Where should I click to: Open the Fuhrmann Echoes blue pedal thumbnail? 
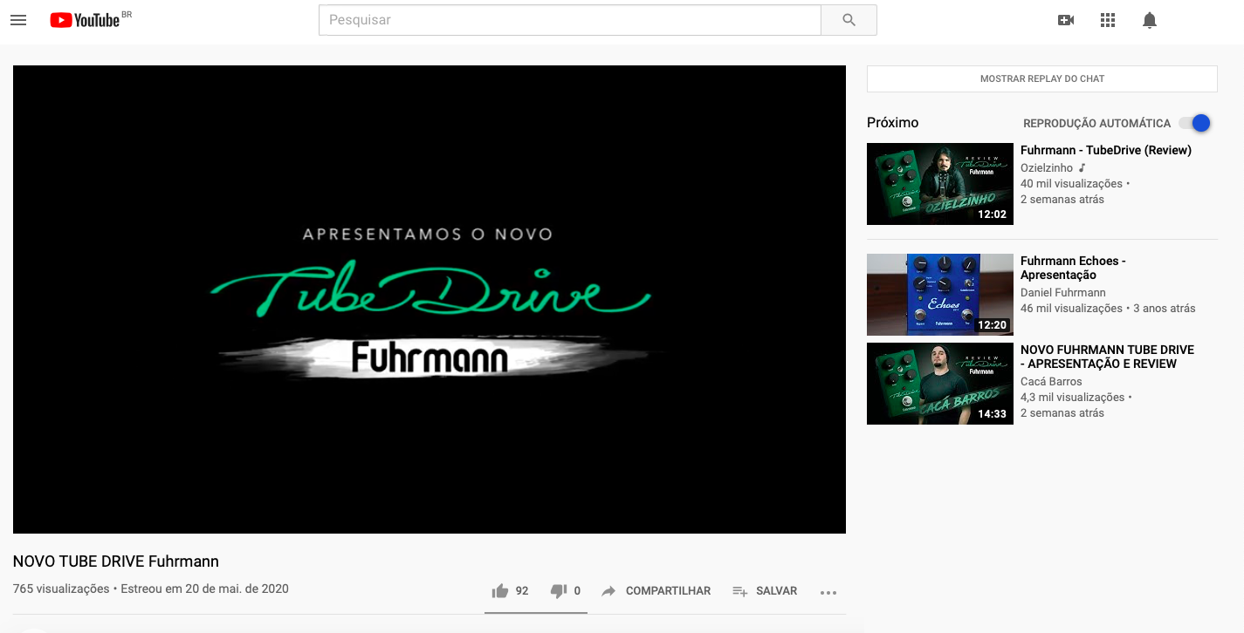tap(939, 295)
